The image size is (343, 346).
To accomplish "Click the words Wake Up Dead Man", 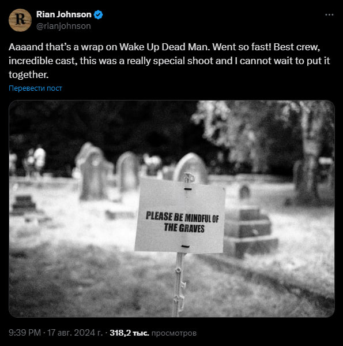I will (x=164, y=47).
